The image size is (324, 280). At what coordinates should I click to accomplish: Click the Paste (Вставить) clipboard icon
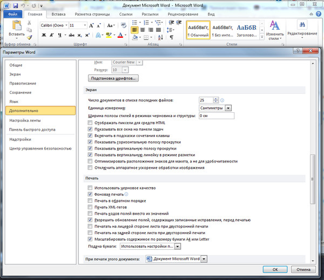tap(17, 25)
